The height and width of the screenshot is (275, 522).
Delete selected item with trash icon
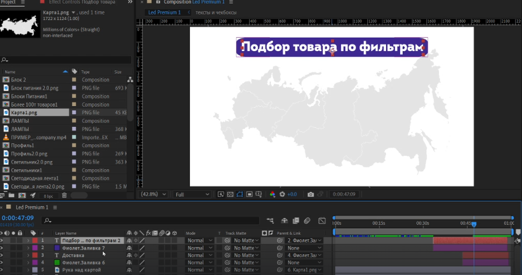(64, 195)
